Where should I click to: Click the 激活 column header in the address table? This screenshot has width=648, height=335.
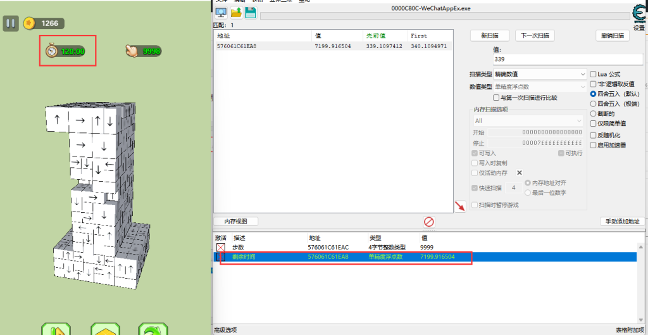click(221, 238)
